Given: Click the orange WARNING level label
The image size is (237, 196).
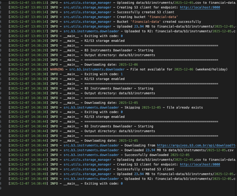Looking at the screenshot, I should pos(57,69).
